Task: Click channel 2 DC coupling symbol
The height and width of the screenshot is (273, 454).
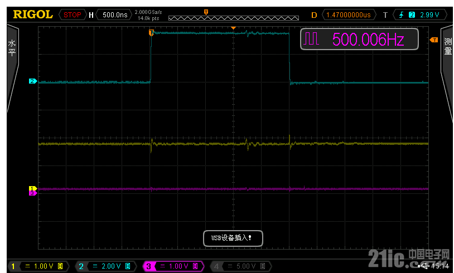Action: coord(95,266)
